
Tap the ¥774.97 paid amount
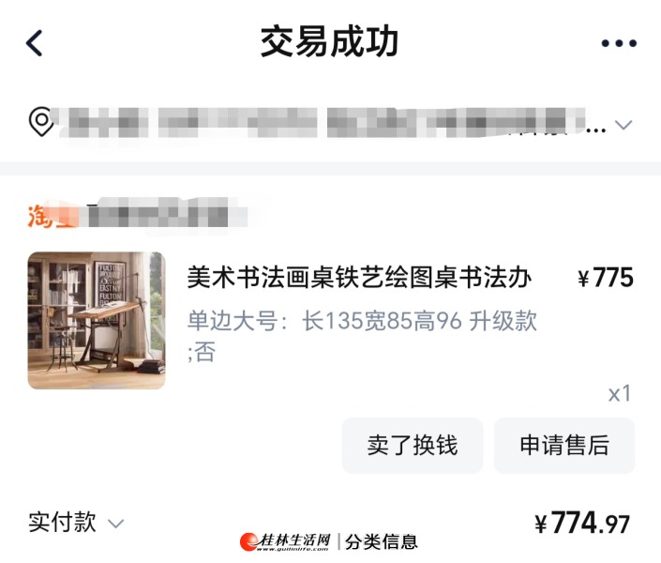[582, 523]
